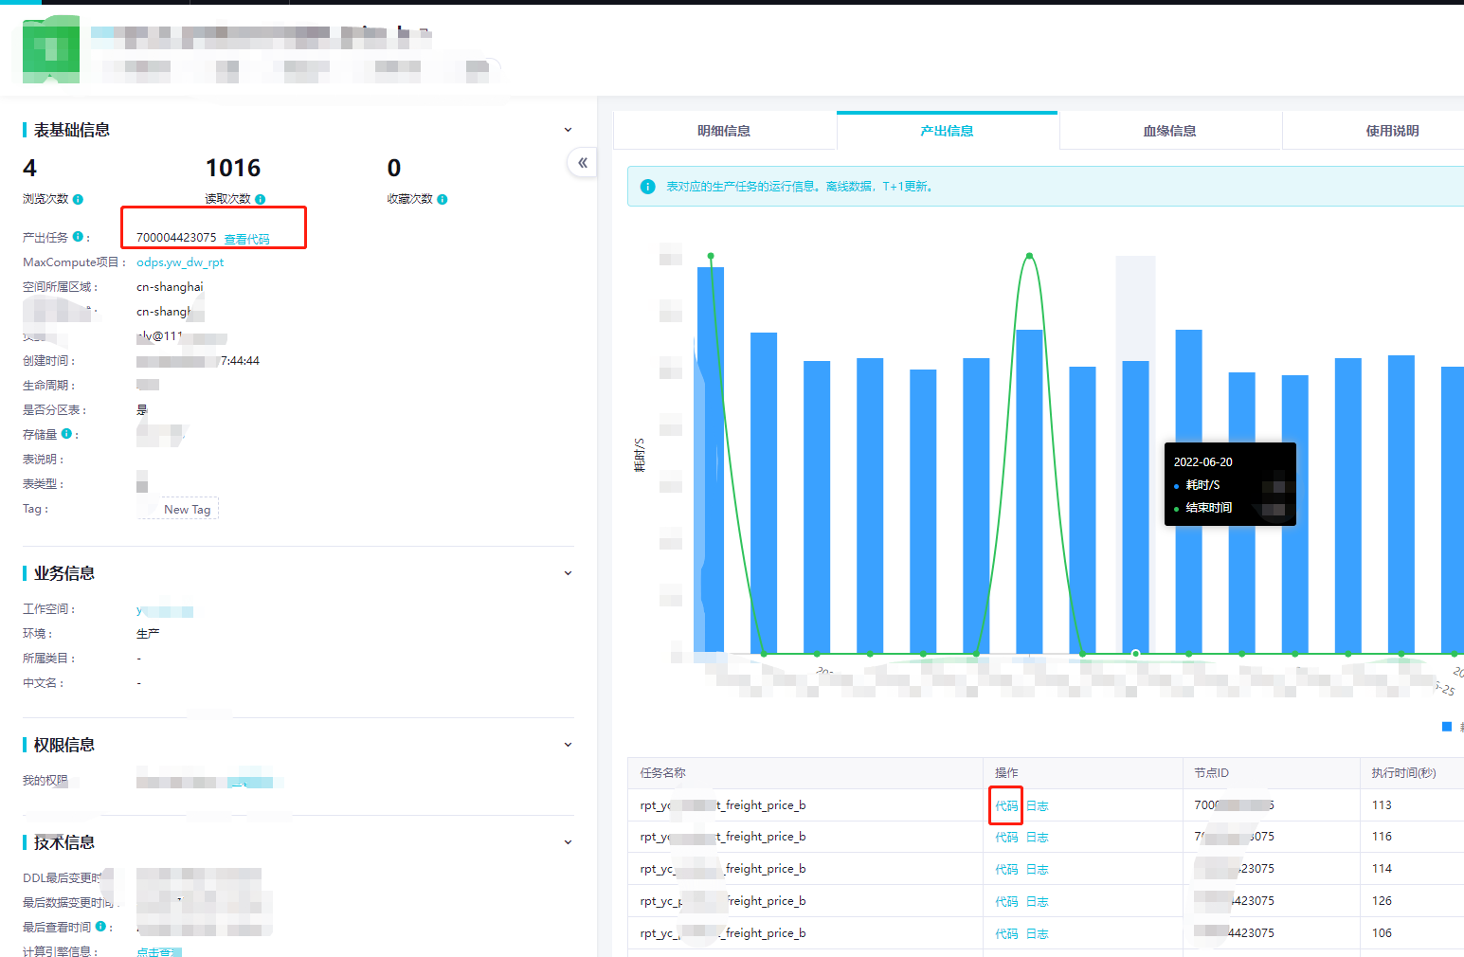The image size is (1464, 957).
Task: Open 代码 link in row with 126 seconds
Action: (x=1006, y=901)
